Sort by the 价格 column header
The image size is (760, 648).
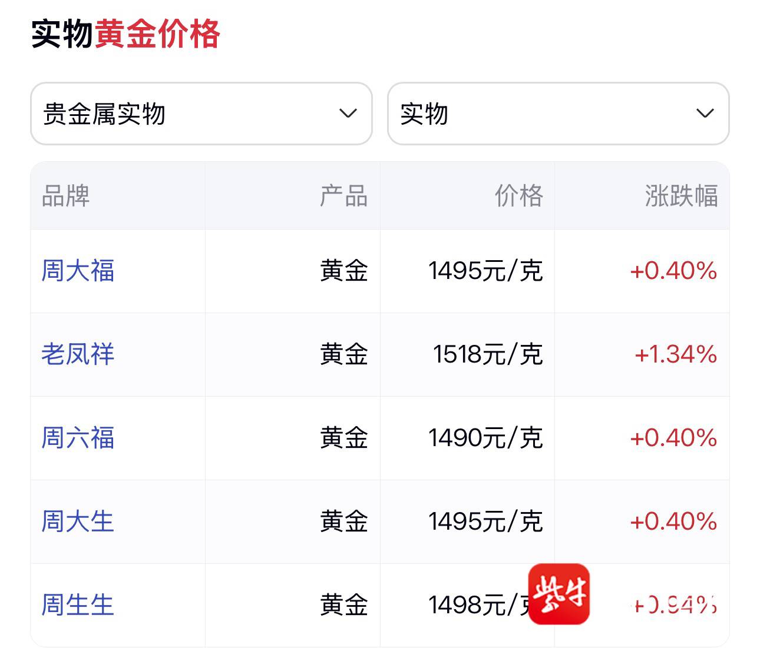518,196
